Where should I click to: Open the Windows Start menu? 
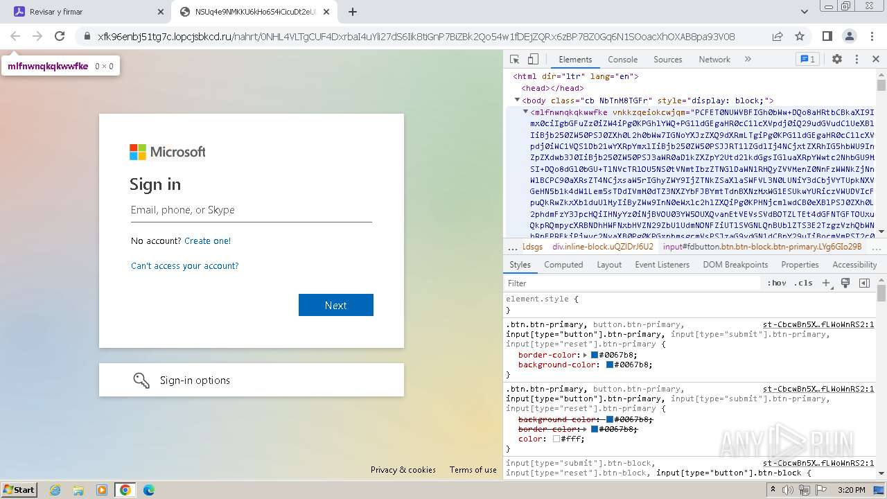pyautogui.click(x=19, y=489)
